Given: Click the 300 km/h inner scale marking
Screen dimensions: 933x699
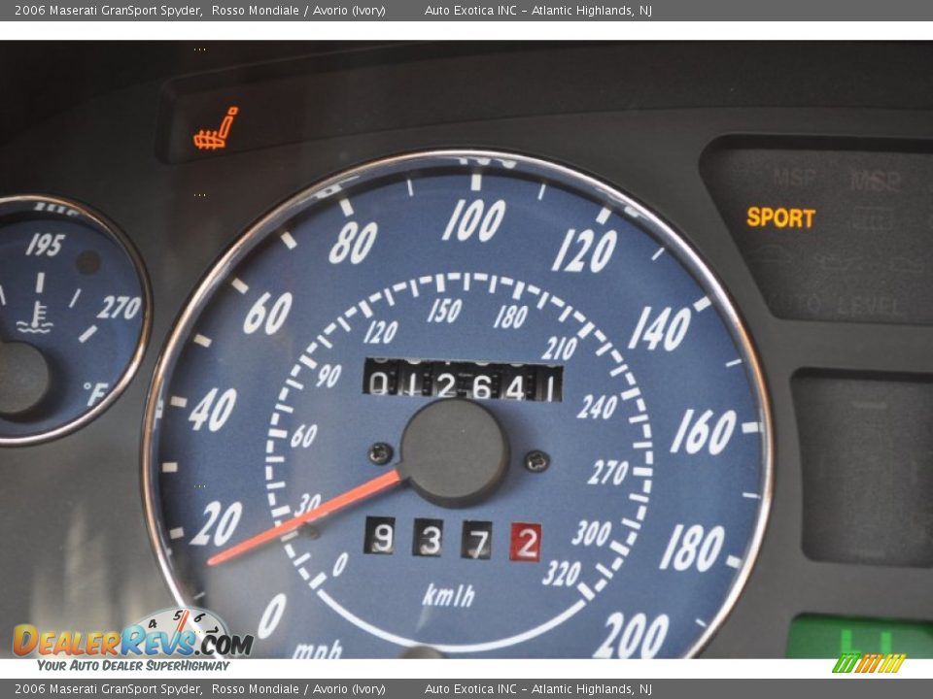Looking at the screenshot, I should 592,533.
